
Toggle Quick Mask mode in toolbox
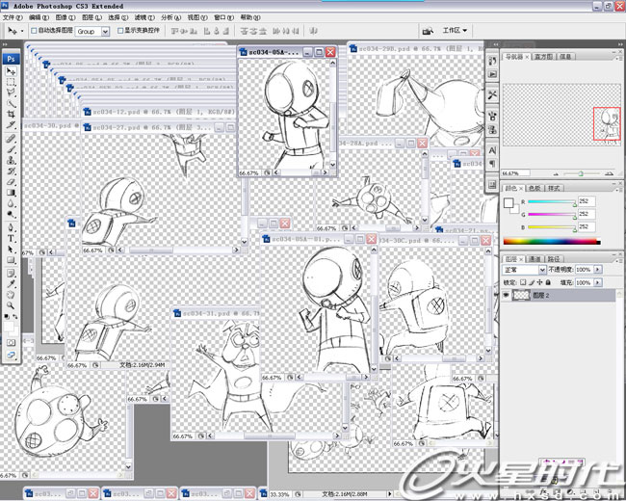[11, 343]
